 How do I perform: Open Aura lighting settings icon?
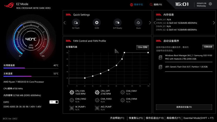coord(138,23)
